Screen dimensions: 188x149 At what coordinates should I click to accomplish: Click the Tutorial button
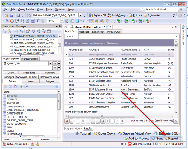point(83,133)
